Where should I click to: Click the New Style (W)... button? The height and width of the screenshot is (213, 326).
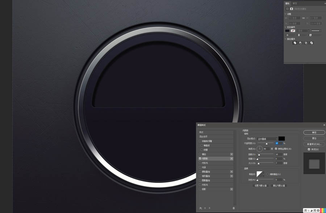point(314,144)
